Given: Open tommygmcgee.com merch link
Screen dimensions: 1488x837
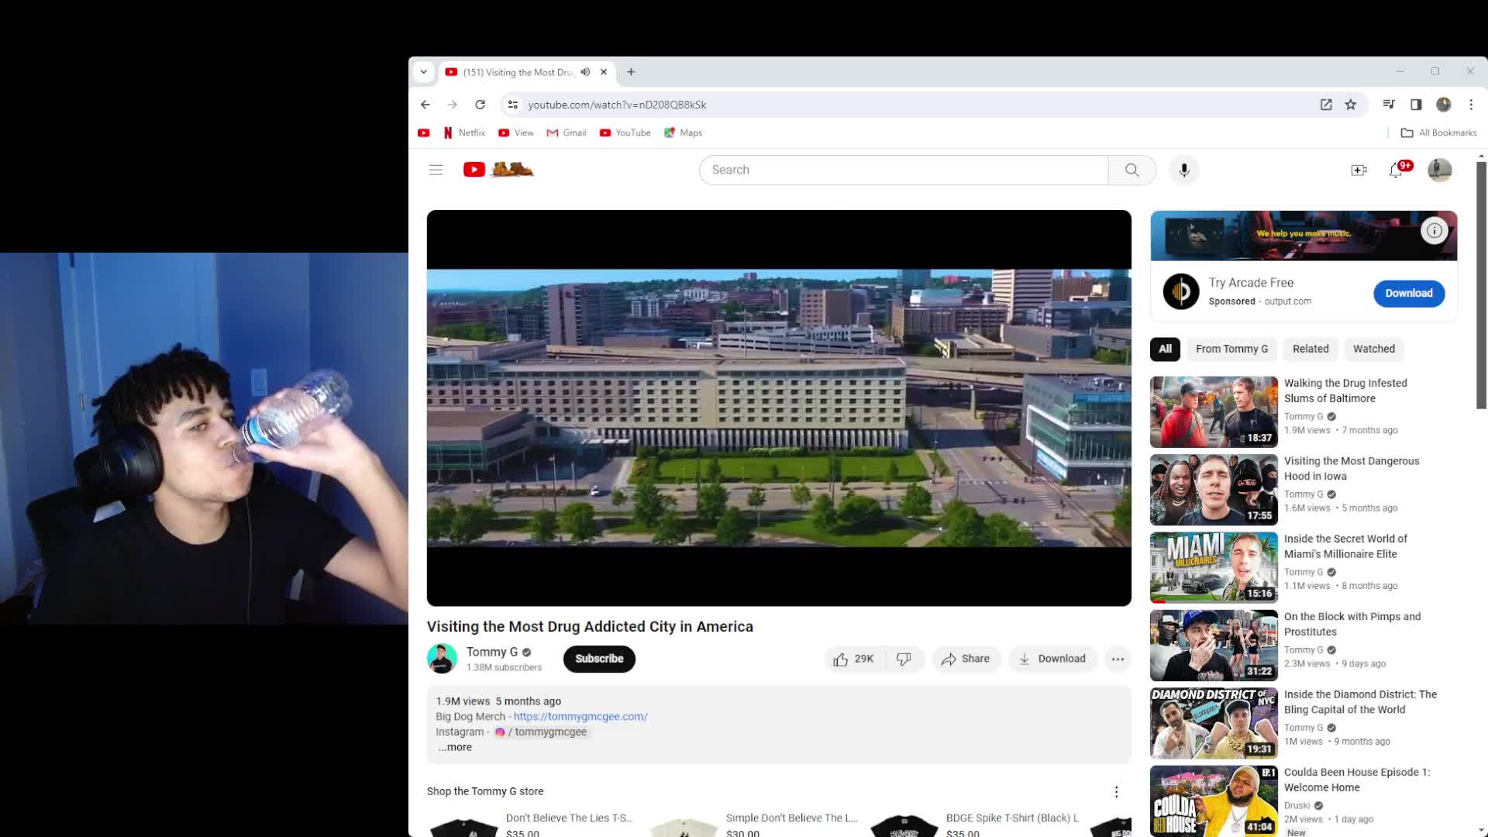Looking at the screenshot, I should [x=580, y=716].
